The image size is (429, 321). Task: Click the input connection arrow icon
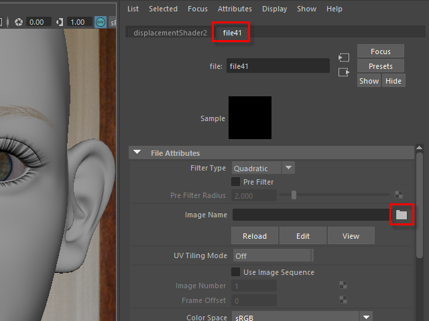[344, 58]
